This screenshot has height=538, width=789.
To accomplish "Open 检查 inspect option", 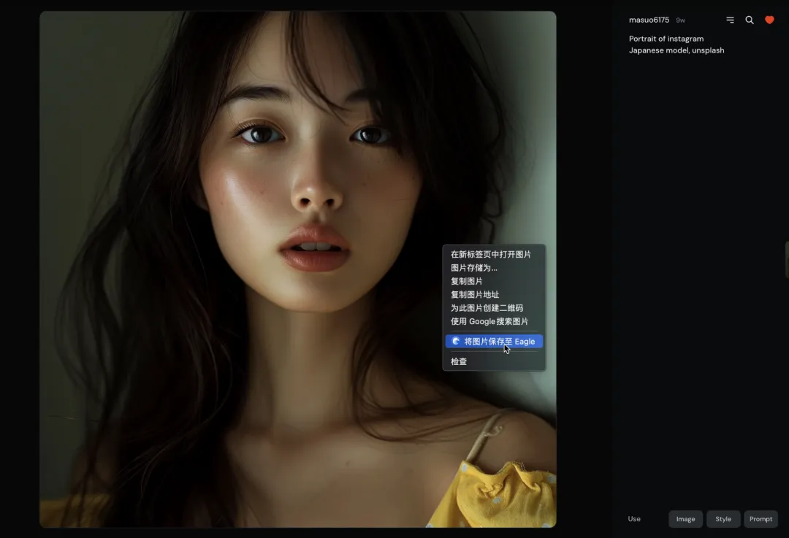I will pyautogui.click(x=459, y=361).
